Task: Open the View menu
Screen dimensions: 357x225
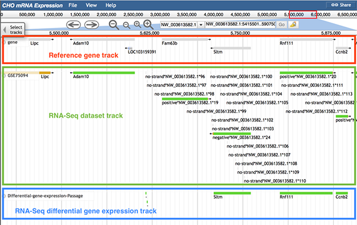Action: point(91,5)
